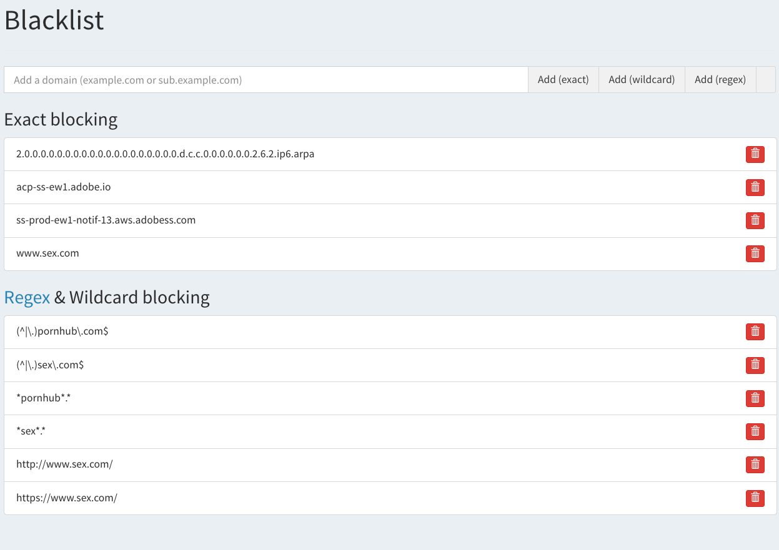The height and width of the screenshot is (550, 779).
Task: Focus the Add a domain input field
Action: tap(266, 80)
